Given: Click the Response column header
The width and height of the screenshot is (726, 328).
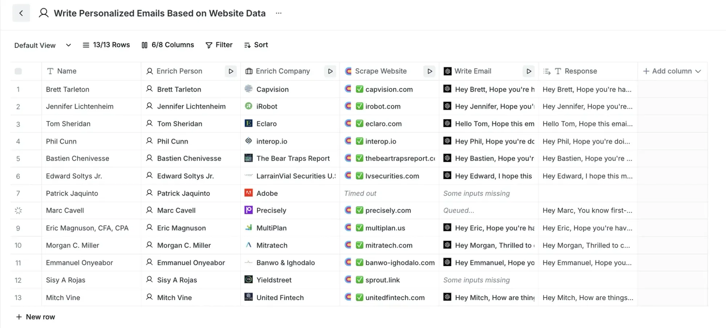Looking at the screenshot, I should [x=580, y=71].
